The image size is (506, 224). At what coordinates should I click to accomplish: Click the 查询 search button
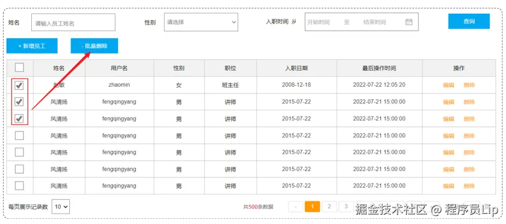[468, 22]
